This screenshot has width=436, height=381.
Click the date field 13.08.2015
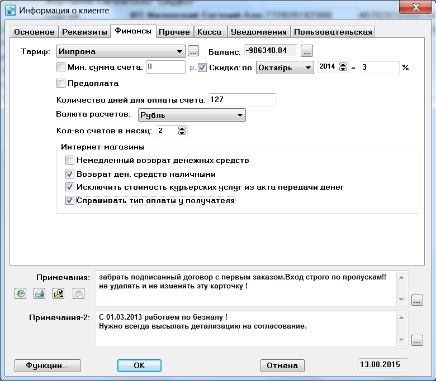pyautogui.click(x=383, y=365)
